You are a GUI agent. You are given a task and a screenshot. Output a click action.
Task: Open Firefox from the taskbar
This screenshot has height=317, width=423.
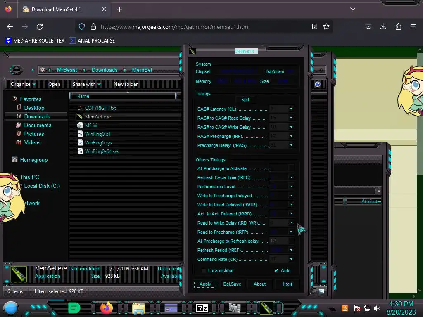106,308
